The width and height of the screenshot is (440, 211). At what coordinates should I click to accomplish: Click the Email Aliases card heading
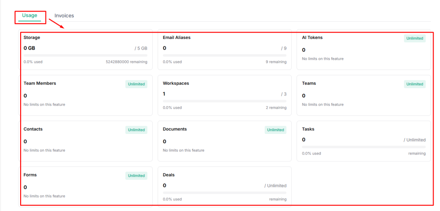pos(176,38)
